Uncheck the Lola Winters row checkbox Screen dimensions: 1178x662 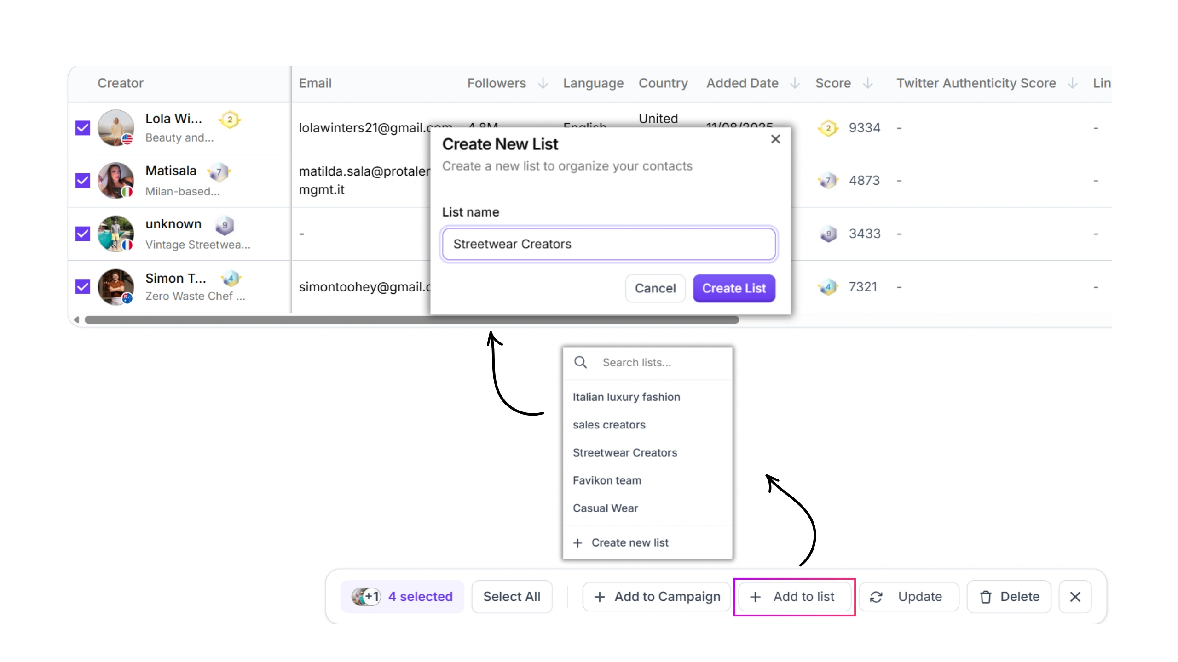click(x=83, y=128)
